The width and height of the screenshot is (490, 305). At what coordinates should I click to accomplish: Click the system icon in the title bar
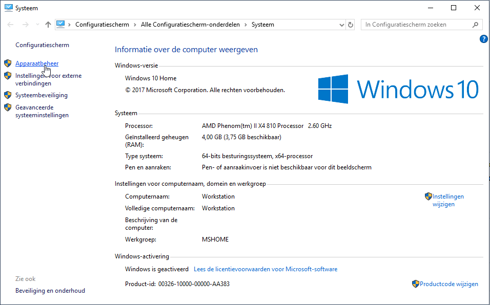8,8
